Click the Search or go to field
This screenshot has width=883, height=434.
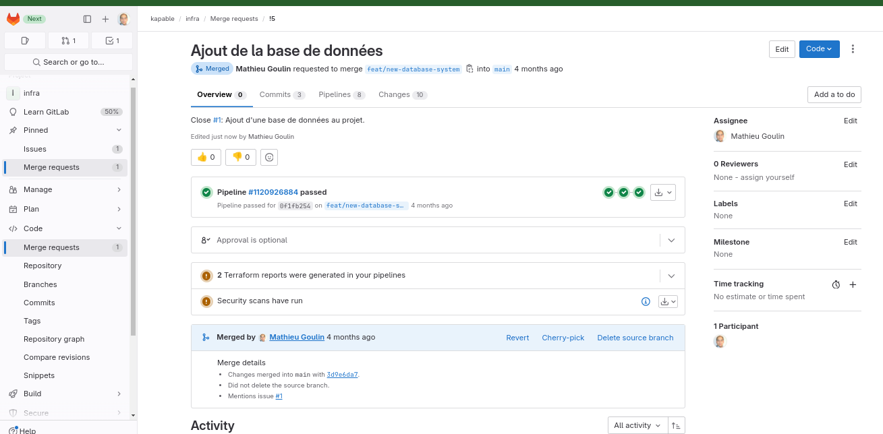click(67, 62)
